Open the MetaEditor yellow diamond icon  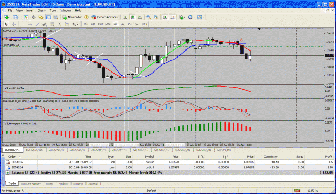coord(87,17)
